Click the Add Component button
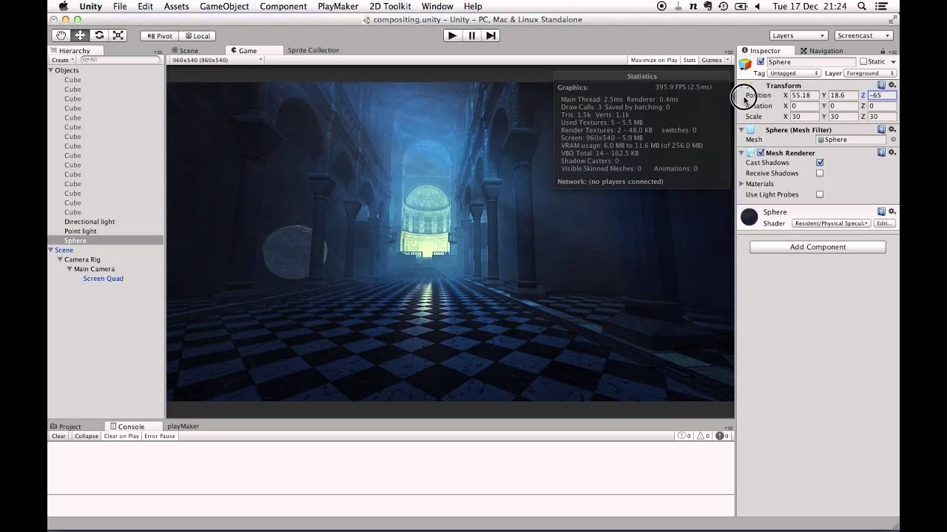The height and width of the screenshot is (532, 947). [x=818, y=247]
